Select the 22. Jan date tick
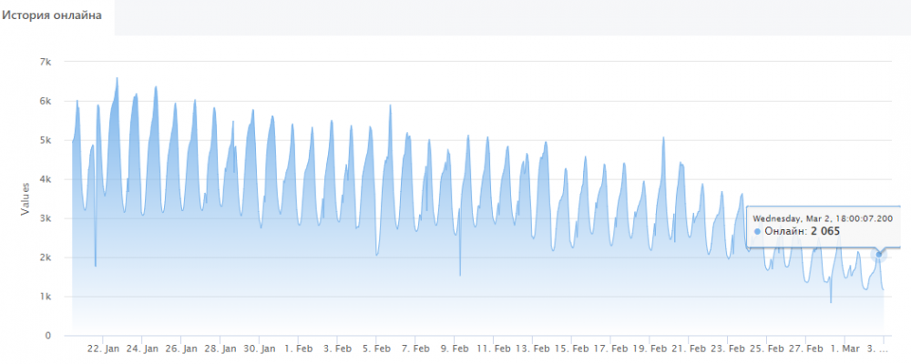 coord(102,349)
